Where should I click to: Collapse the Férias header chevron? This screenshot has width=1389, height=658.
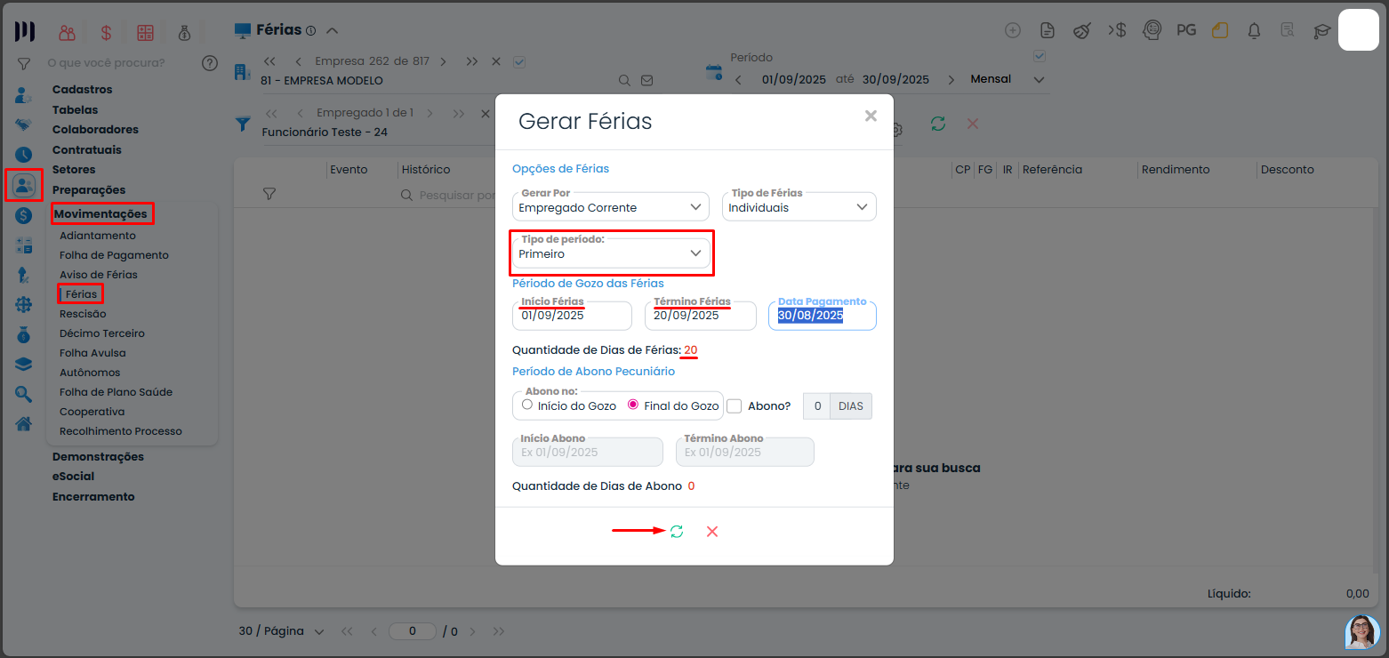point(332,31)
